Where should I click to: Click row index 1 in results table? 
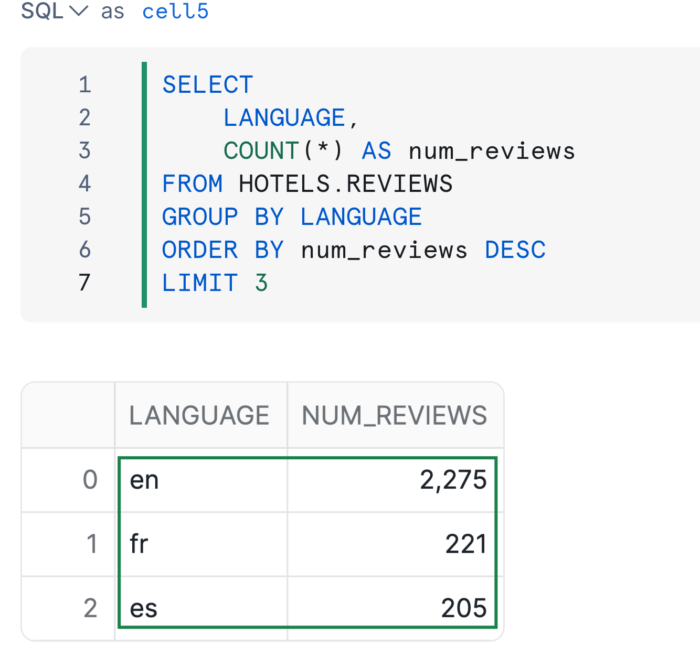coord(91,544)
